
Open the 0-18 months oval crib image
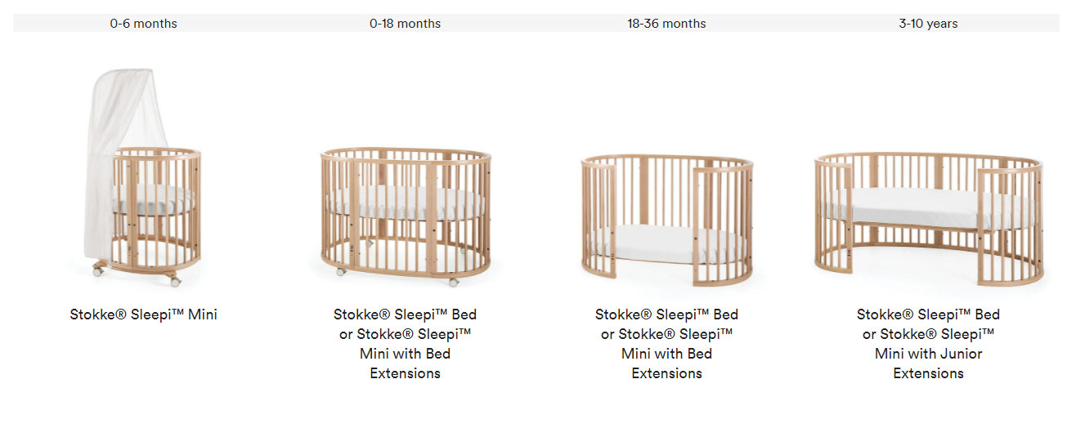(406, 216)
